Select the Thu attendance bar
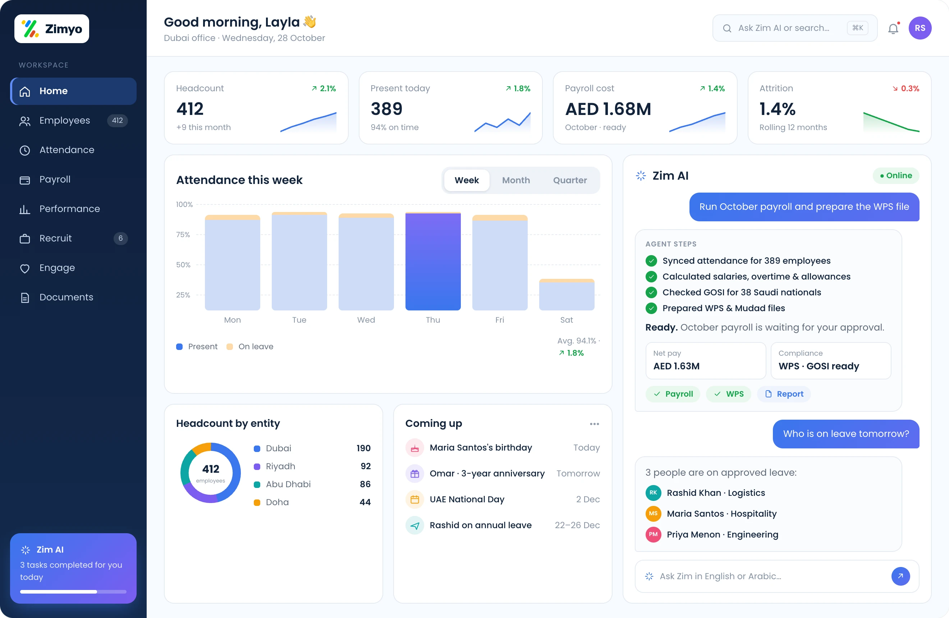Image resolution: width=949 pixels, height=618 pixels. (x=433, y=261)
